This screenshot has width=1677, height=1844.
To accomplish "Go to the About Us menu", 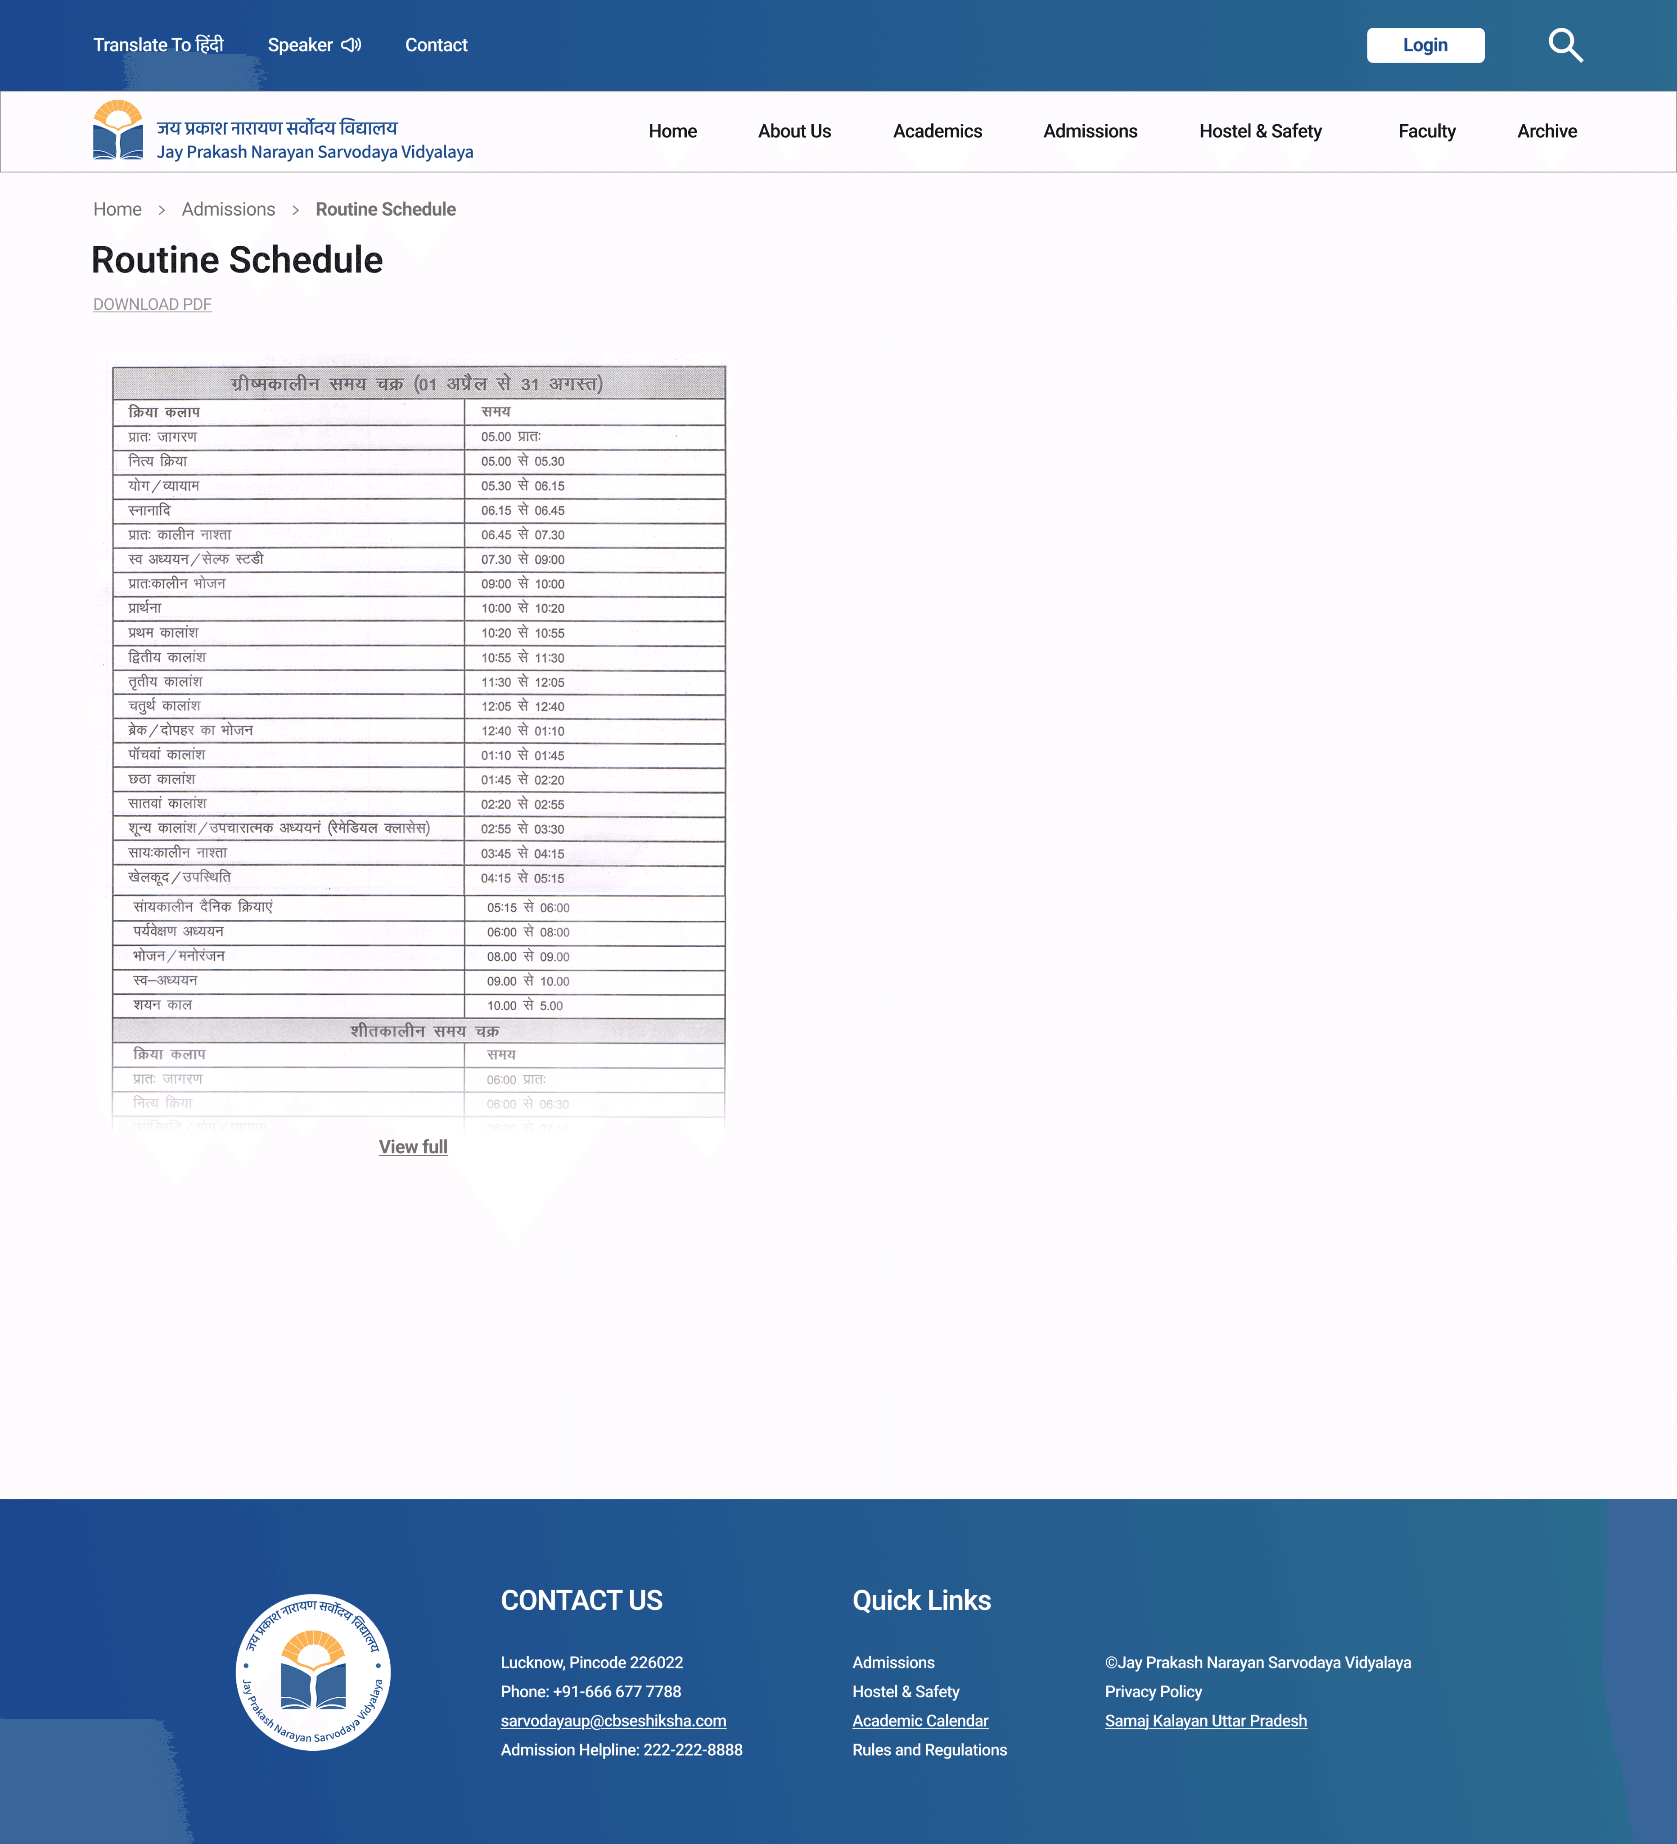I will pyautogui.click(x=793, y=131).
